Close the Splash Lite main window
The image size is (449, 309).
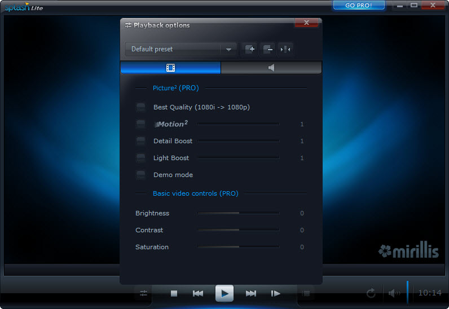(433, 5)
